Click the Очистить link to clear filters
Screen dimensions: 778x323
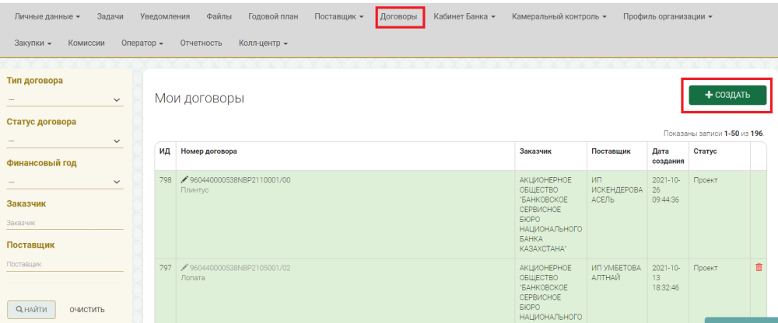[x=87, y=310]
